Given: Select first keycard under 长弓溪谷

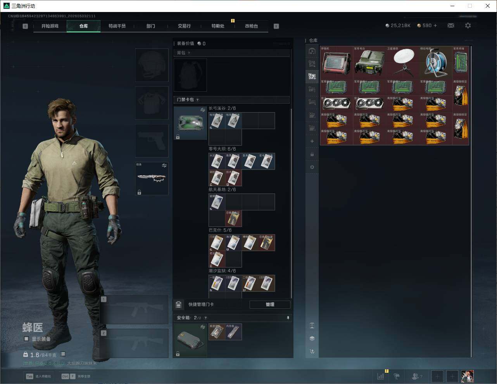Looking at the screenshot, I should tap(217, 121).
